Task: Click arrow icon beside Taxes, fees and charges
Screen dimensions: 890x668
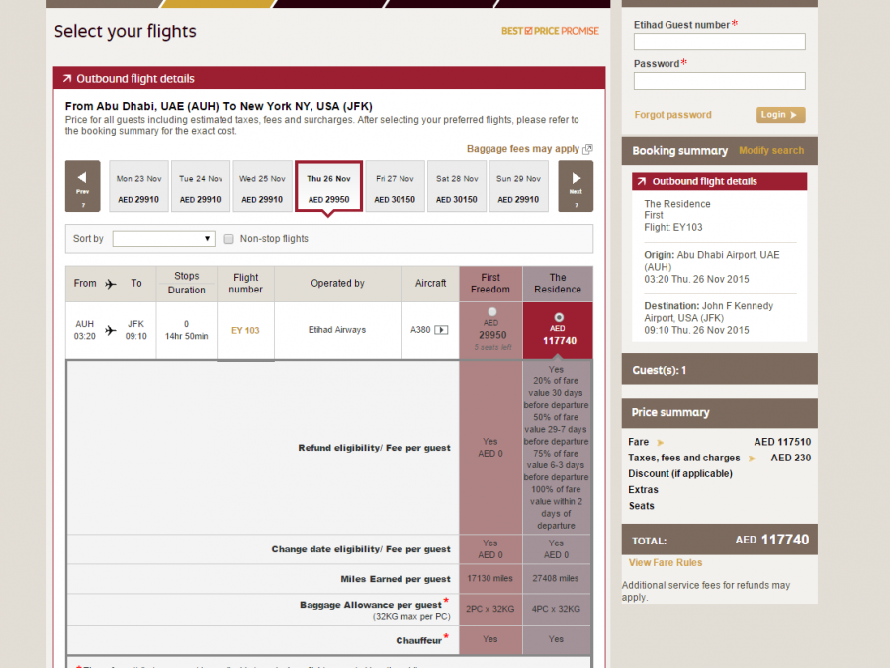Action: [x=752, y=458]
